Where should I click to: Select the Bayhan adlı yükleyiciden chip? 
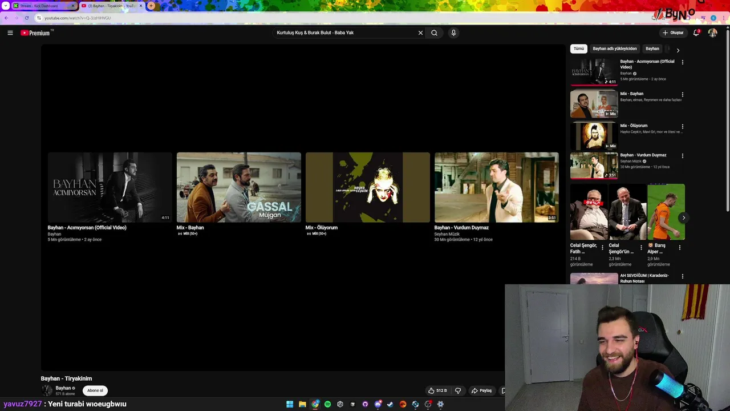[x=615, y=49]
